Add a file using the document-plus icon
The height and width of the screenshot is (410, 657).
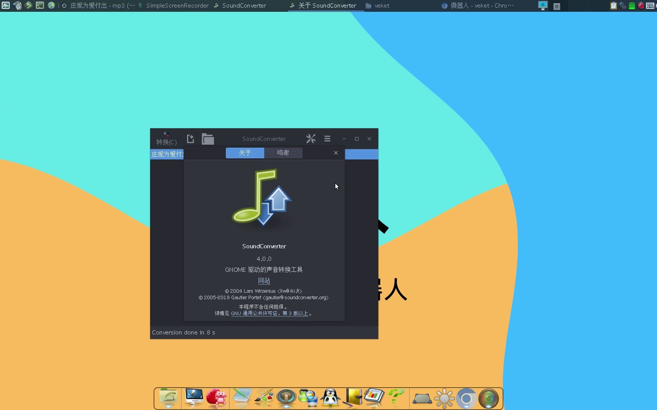[190, 139]
